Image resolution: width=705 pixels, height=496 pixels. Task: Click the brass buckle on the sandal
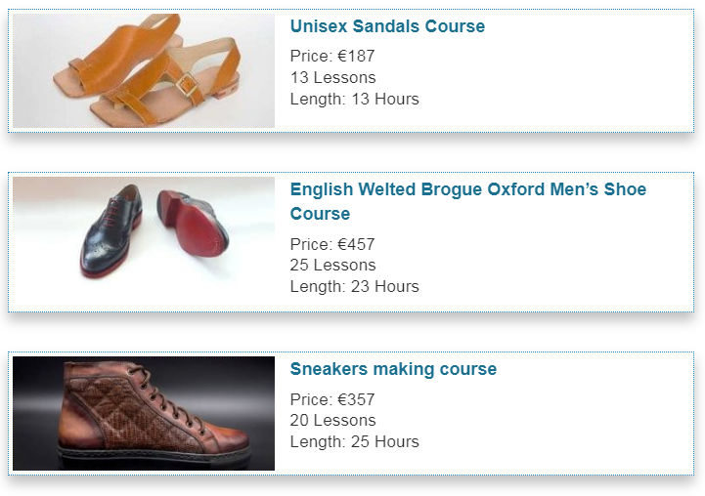click(189, 85)
